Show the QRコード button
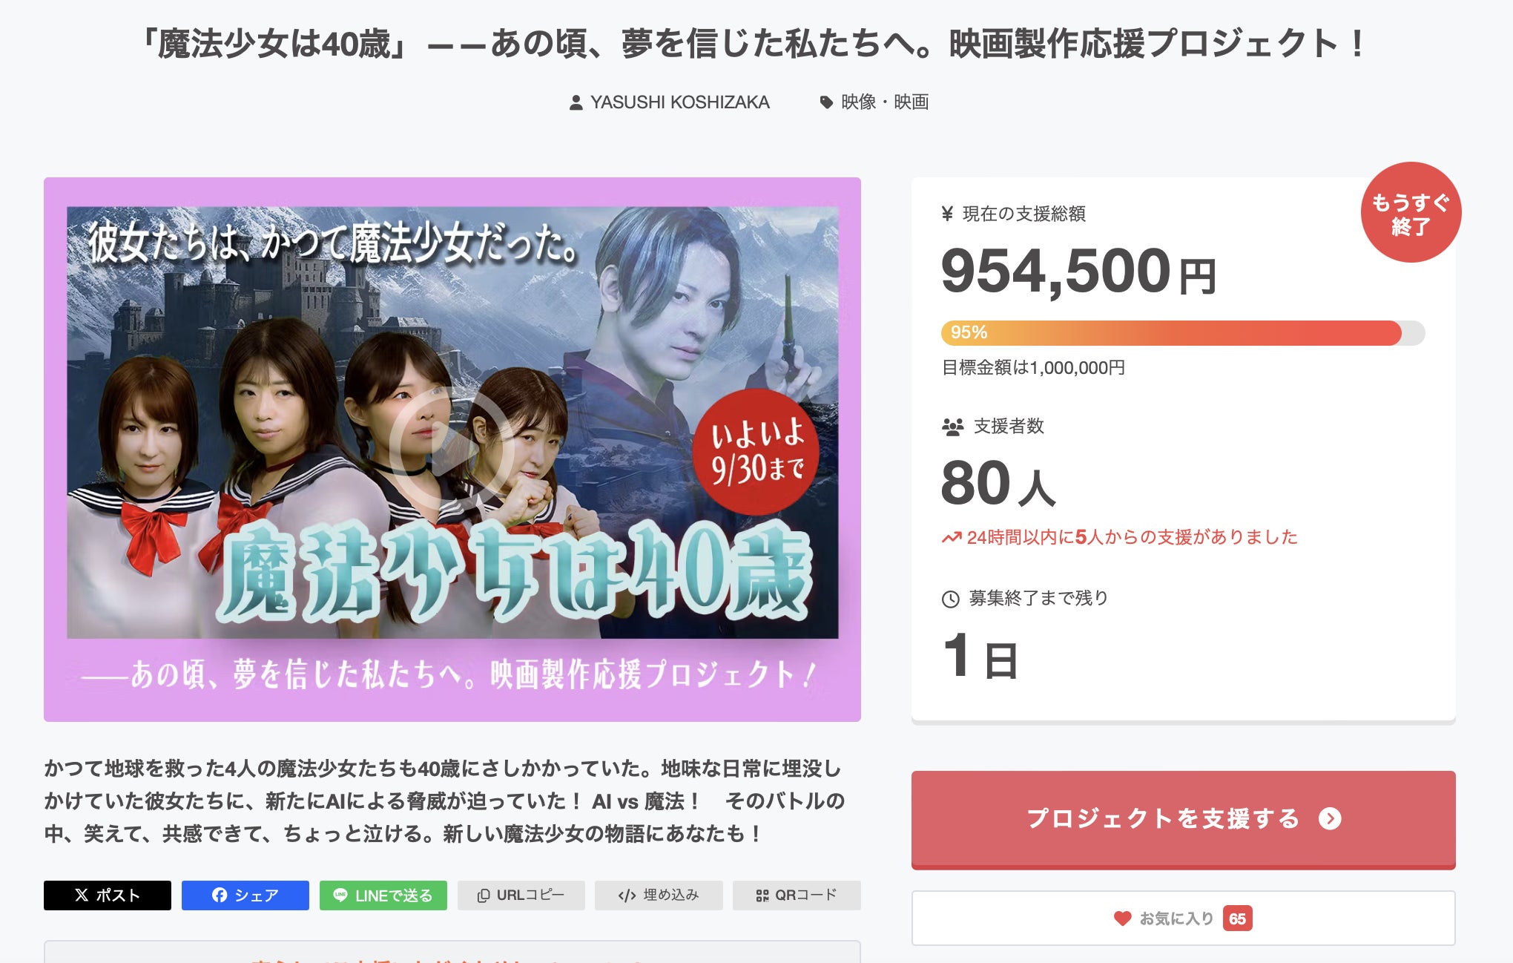 (x=797, y=895)
